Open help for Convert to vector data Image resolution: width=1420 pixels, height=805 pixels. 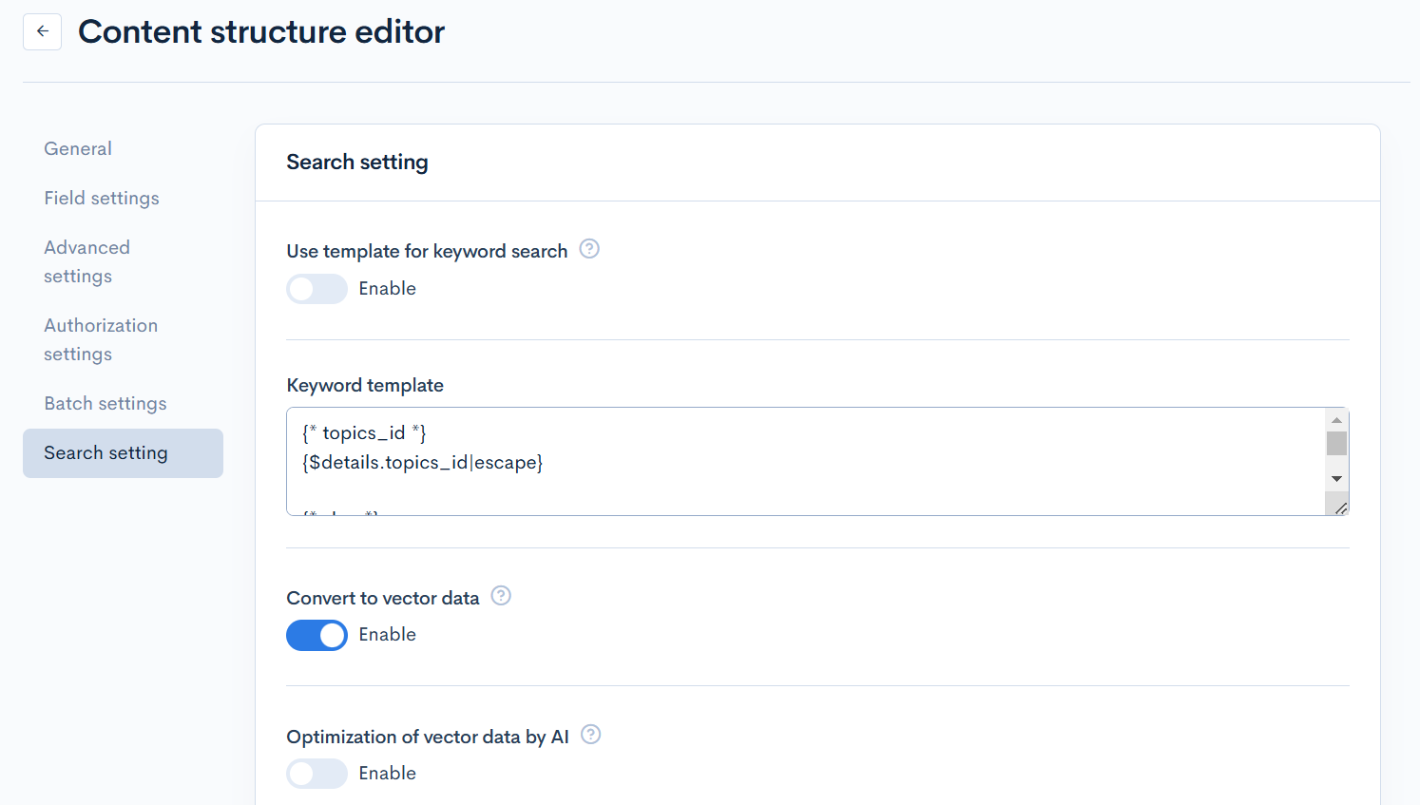(501, 596)
